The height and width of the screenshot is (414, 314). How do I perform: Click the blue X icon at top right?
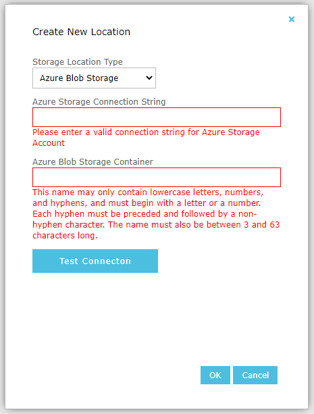tap(292, 20)
